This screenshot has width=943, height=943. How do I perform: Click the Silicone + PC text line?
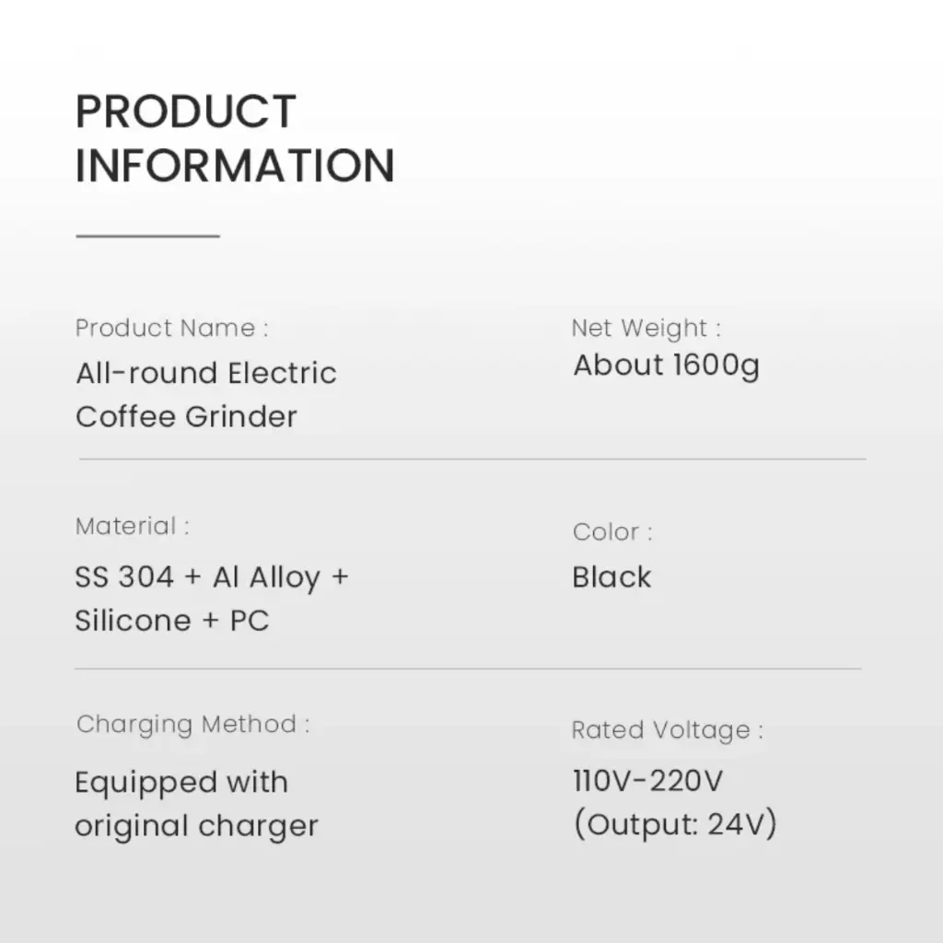click(x=172, y=620)
